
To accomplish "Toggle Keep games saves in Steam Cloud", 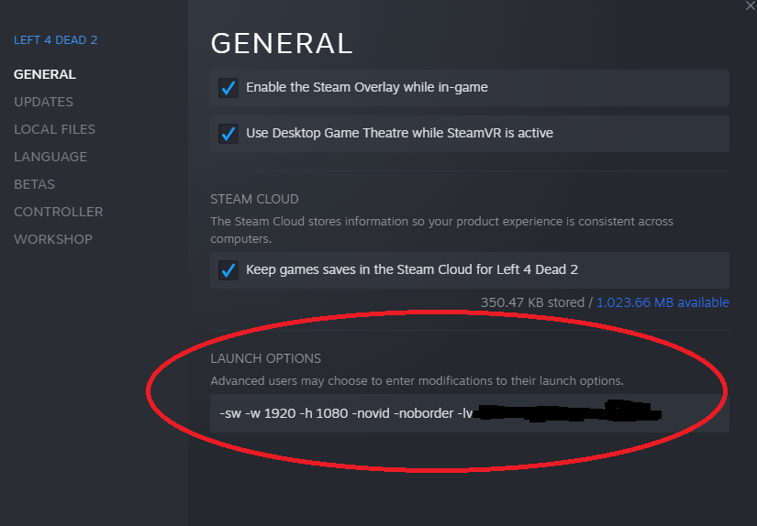I will [228, 271].
